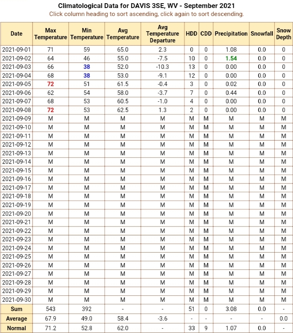This screenshot has height=333, width=293.
Task: Click the 3.08 precipitation sum value
Action: [231, 309]
